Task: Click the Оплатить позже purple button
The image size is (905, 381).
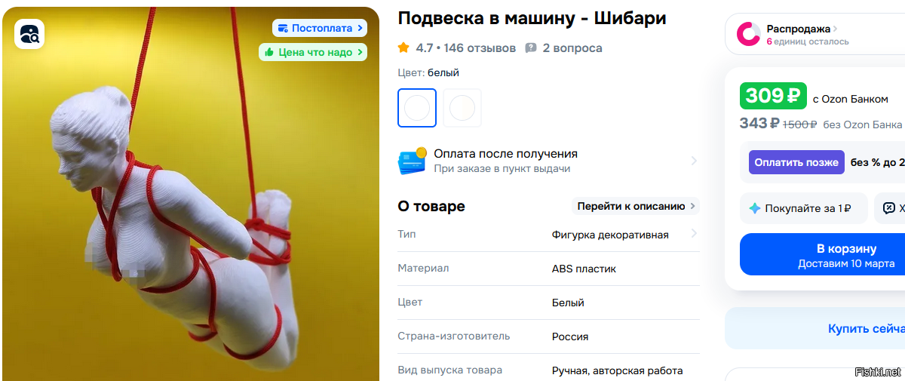Action: pos(796,162)
